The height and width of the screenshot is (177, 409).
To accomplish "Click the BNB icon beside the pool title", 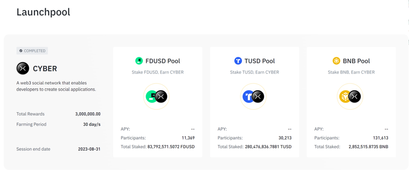I will coord(337,61).
